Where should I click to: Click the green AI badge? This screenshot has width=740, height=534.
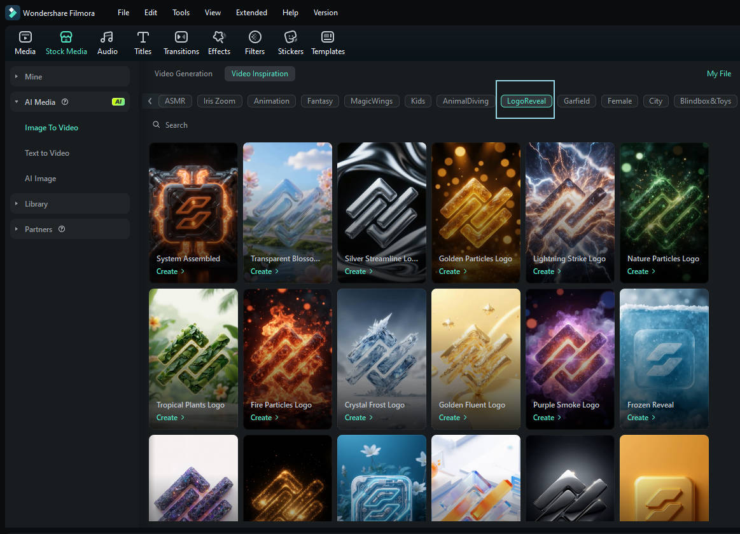[118, 102]
